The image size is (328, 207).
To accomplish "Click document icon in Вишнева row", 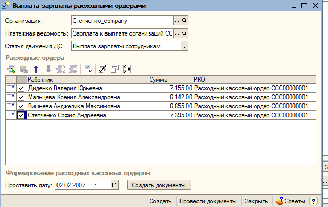I will coord(11,106).
